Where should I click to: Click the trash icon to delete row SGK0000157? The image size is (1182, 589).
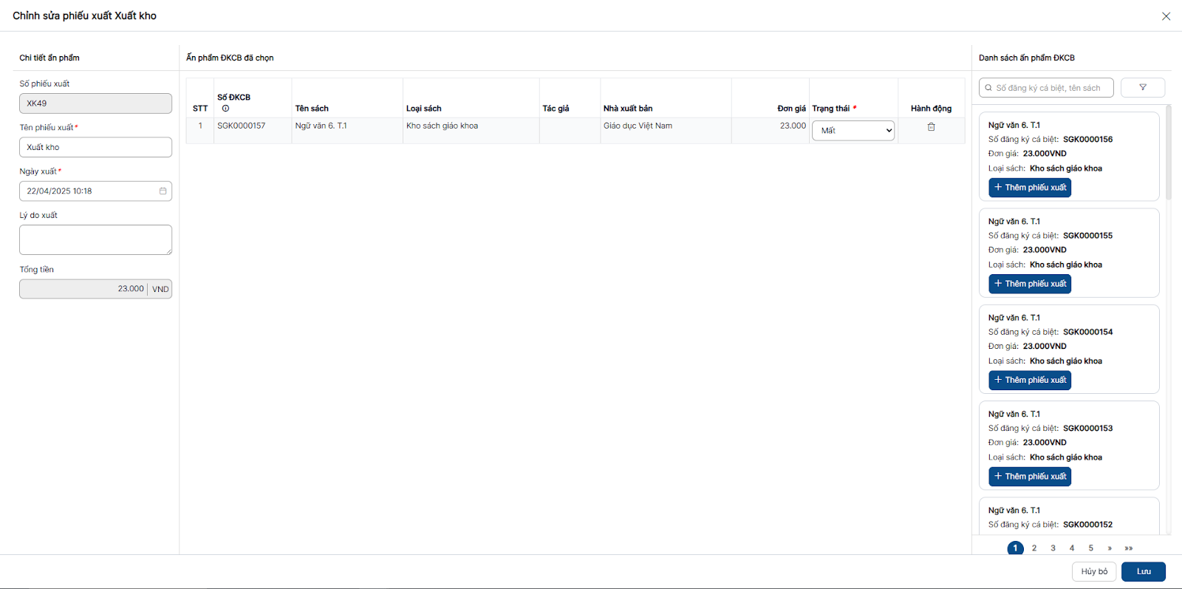(931, 127)
